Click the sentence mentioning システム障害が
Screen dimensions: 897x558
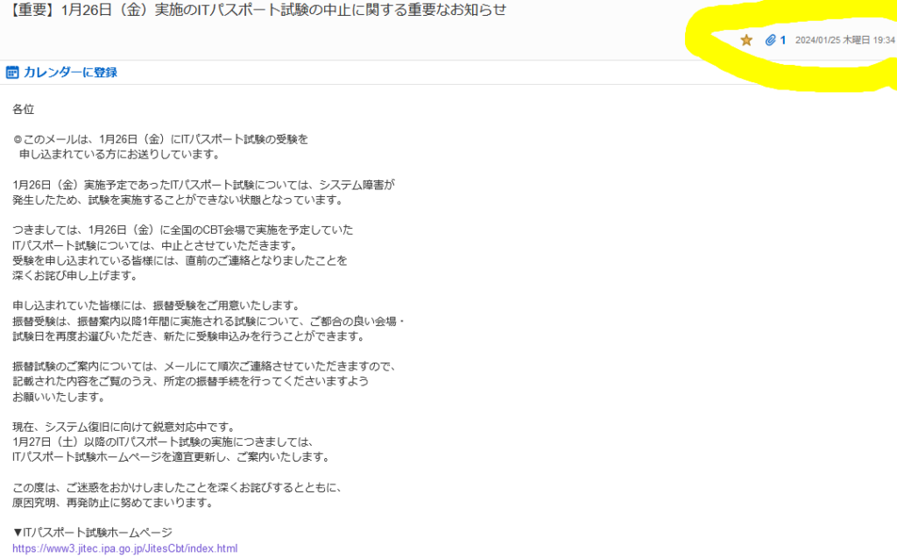pos(203,185)
